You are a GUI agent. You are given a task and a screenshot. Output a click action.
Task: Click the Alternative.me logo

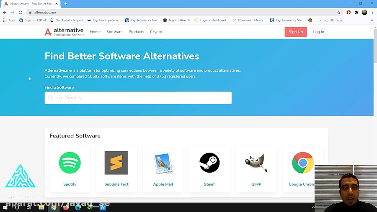click(64, 32)
